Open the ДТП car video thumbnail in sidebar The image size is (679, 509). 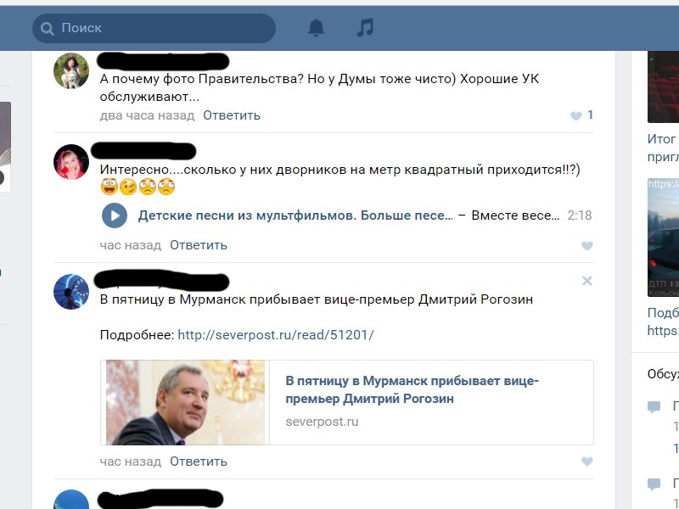(x=663, y=238)
